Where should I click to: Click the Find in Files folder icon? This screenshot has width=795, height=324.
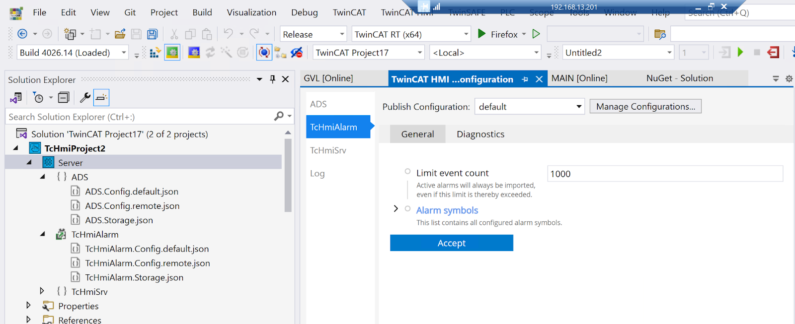[x=660, y=34]
